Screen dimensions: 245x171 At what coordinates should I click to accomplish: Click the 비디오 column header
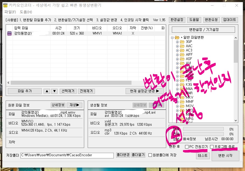[x=97, y=28]
